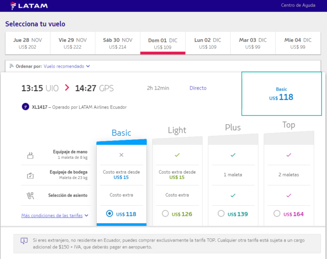327x259 pixels.
Task: Expand Más condiciones de las tarifas
Action: (x=55, y=215)
